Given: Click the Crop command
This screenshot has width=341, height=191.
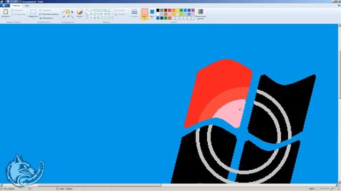Looking at the screenshot, I should (45, 10).
